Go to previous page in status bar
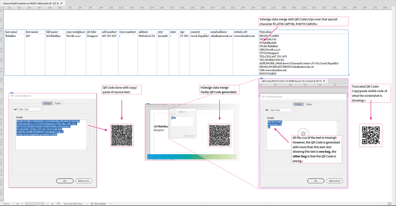The height and width of the screenshot is (206, 396). point(22,204)
